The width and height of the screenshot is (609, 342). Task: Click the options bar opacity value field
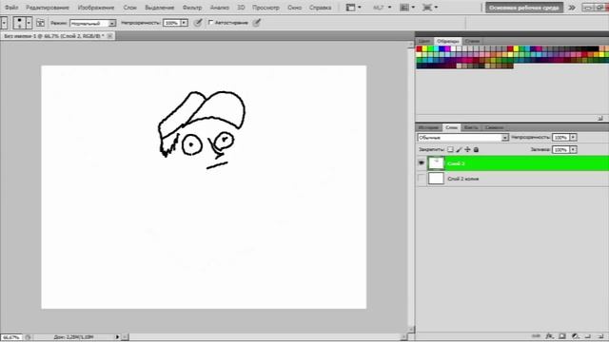pyautogui.click(x=171, y=23)
